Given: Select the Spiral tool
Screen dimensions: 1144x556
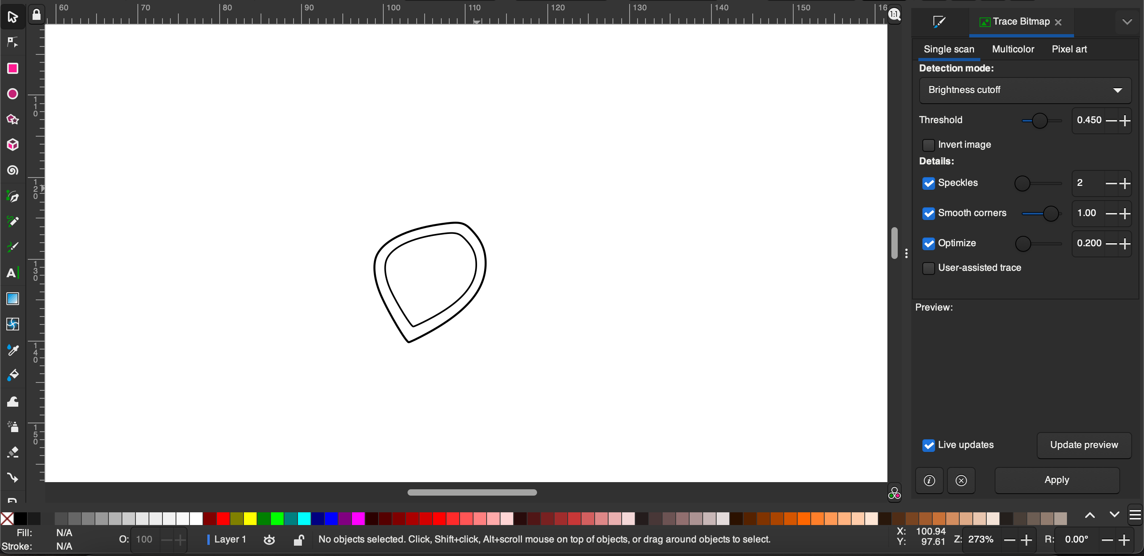Looking at the screenshot, I should pos(12,170).
